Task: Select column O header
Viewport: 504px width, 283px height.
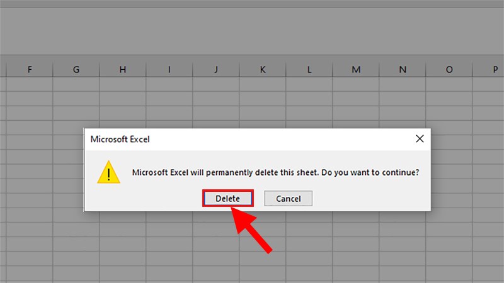Action: [449, 69]
